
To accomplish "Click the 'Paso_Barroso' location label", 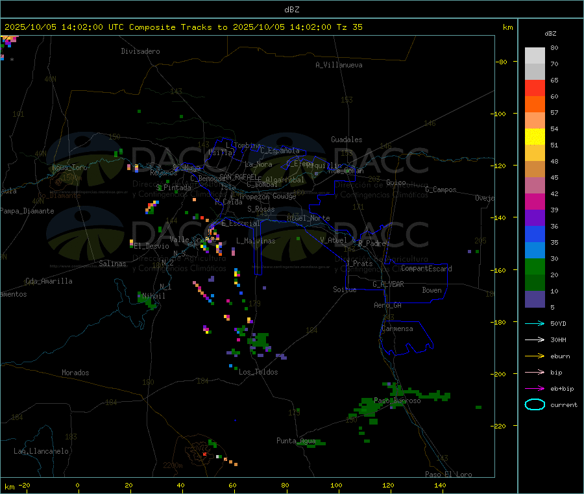I will 397,401.
